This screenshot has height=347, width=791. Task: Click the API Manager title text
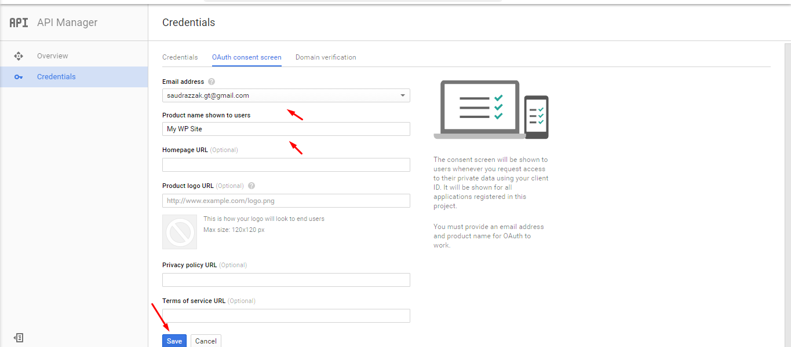67,23
